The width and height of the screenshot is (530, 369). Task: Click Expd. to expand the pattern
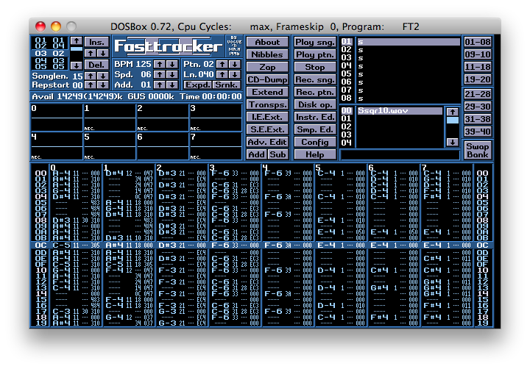coord(198,85)
